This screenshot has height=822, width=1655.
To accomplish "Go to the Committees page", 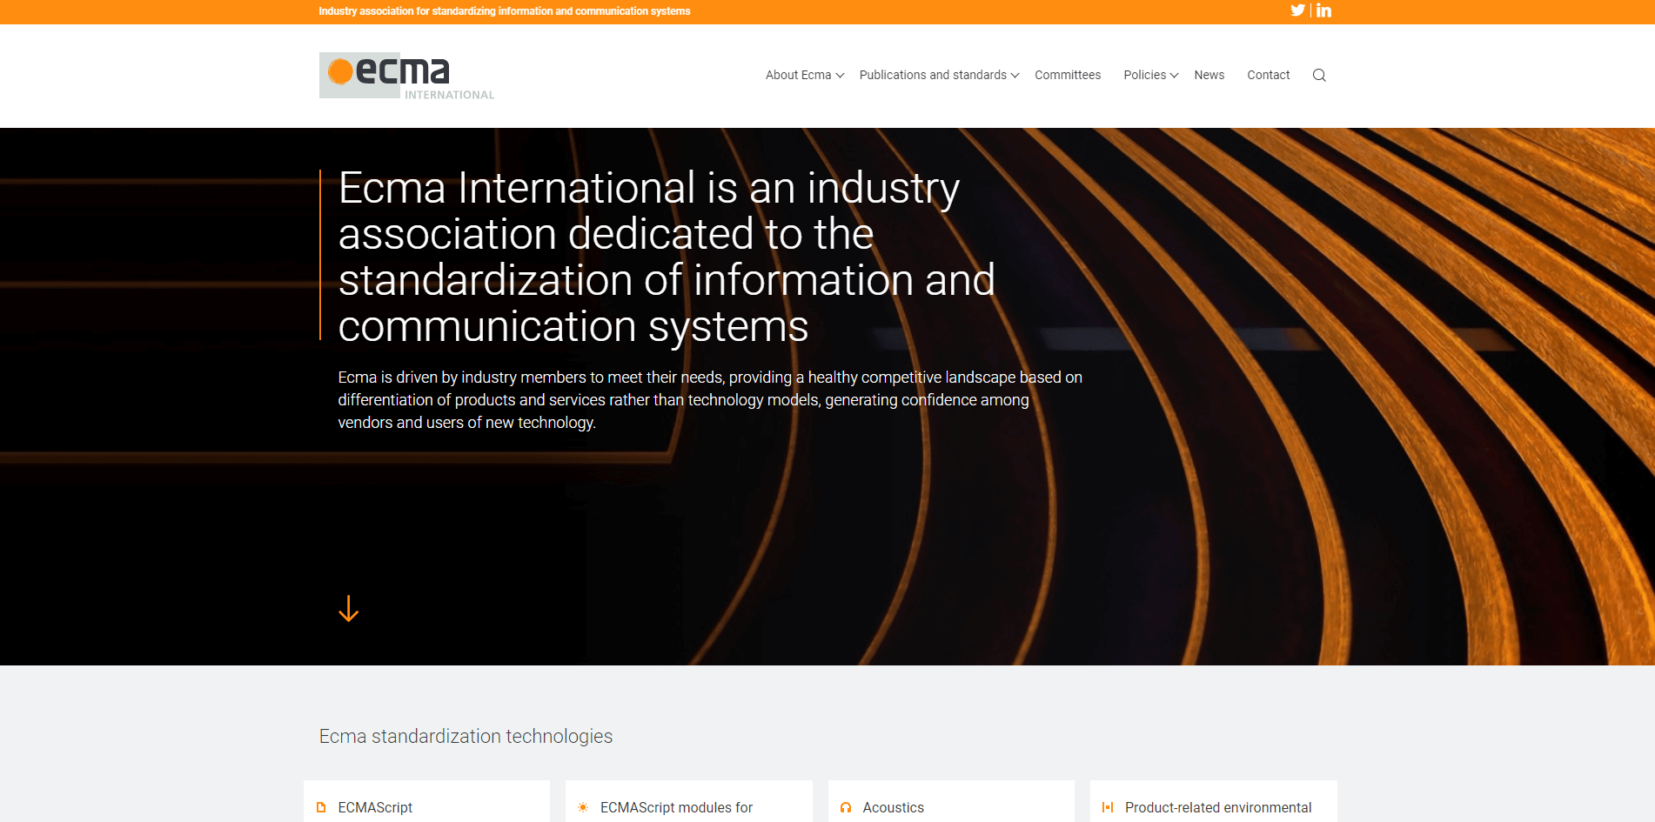I will 1068,75.
